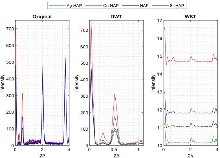Click the Intensity axis label of DWT plot
The height and width of the screenshot is (158, 220).
pyautogui.click(x=77, y=83)
